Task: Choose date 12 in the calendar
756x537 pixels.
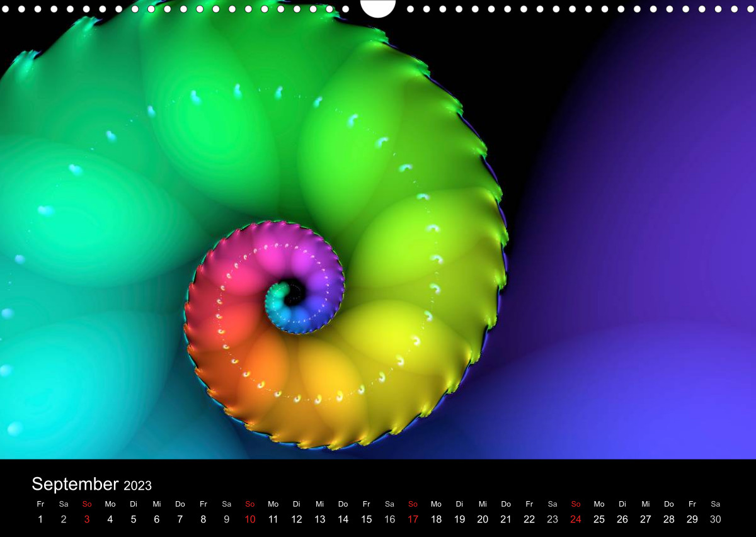Action: point(297,519)
